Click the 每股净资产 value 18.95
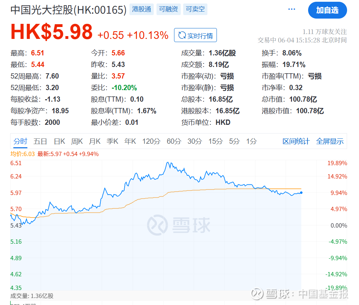This screenshot has height=305, width=359. point(60,111)
